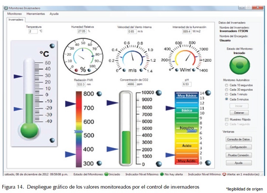This screenshot has height=193, width=267.
Task: Click the upper blue arrow on CO2 gauge
Action: point(112,103)
